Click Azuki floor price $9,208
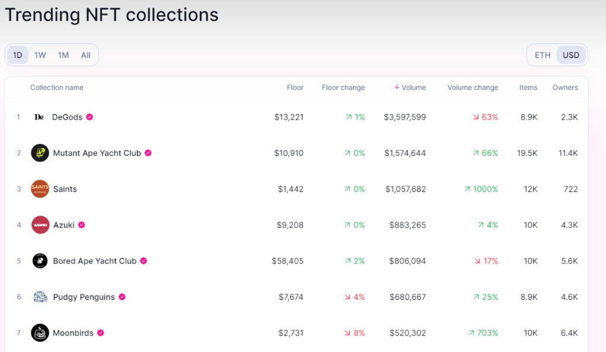Screen dimensions: 606x352 tap(290, 225)
